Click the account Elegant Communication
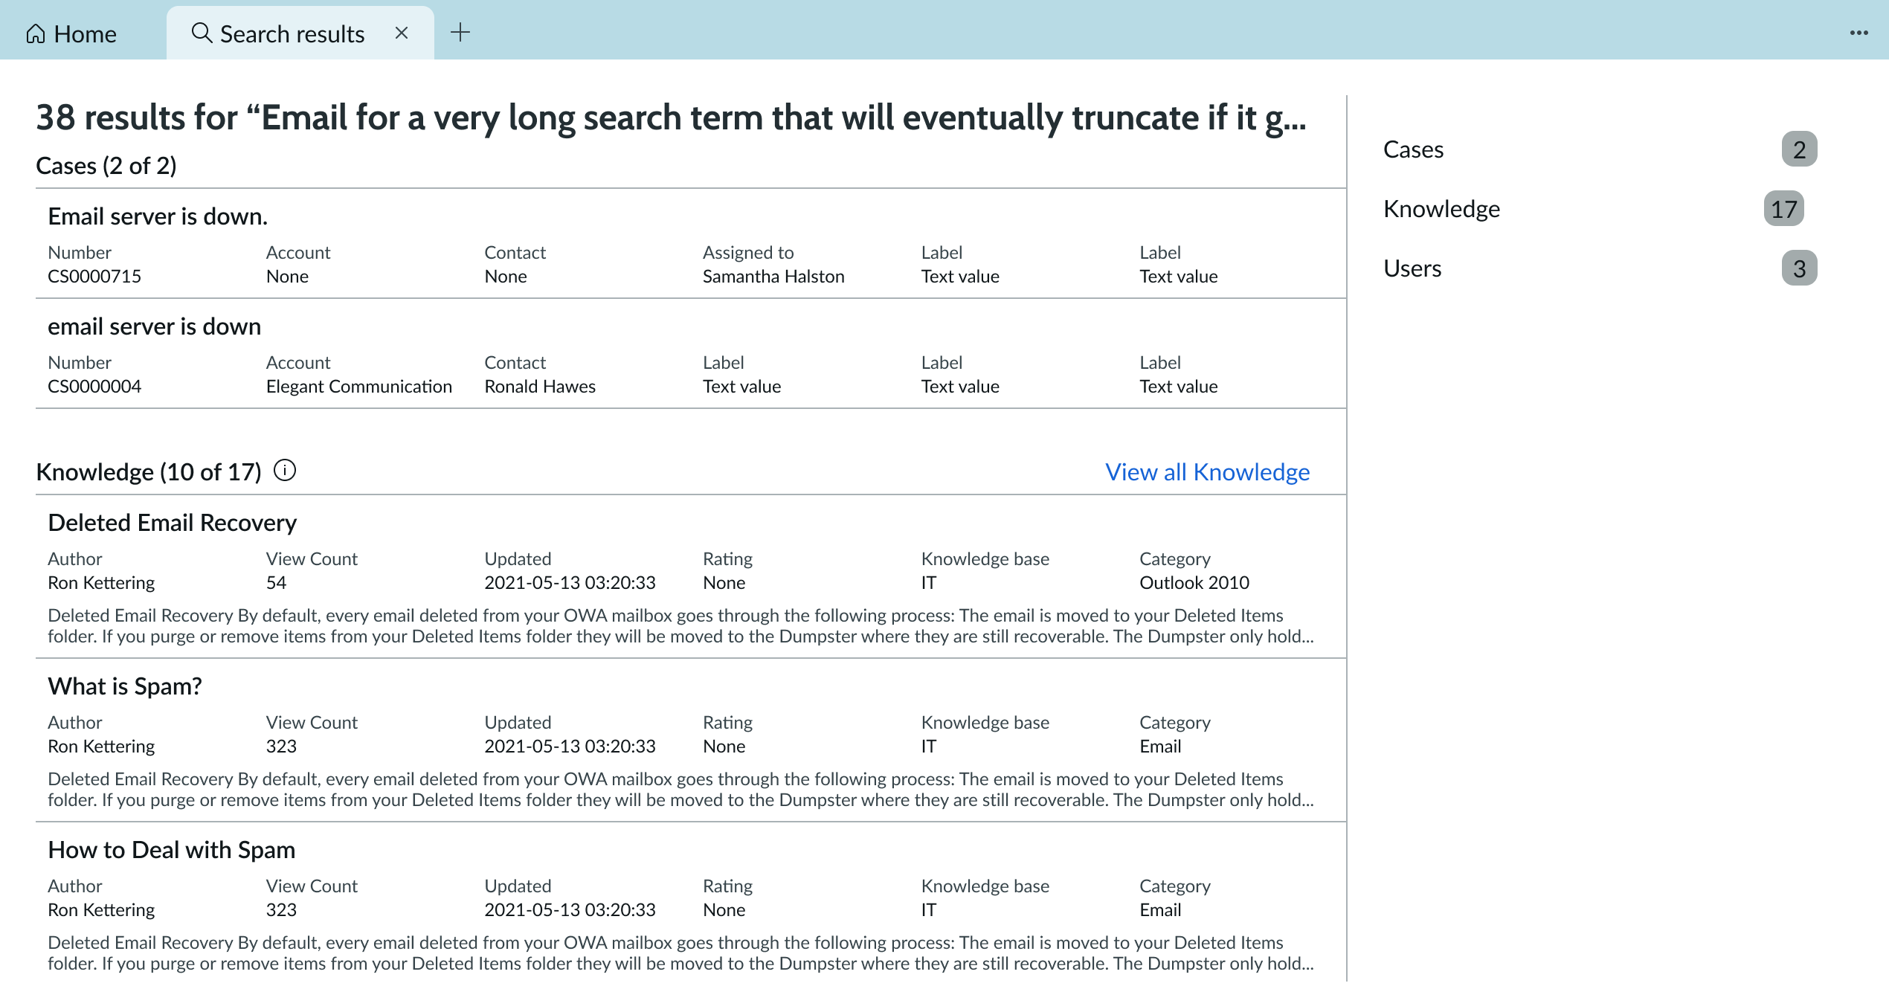1889x986 pixels. click(x=359, y=386)
